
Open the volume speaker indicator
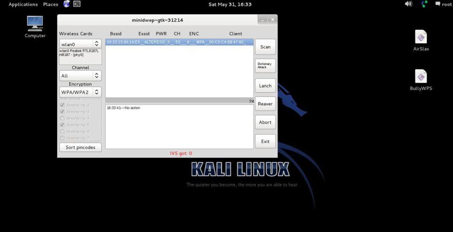[408, 4]
